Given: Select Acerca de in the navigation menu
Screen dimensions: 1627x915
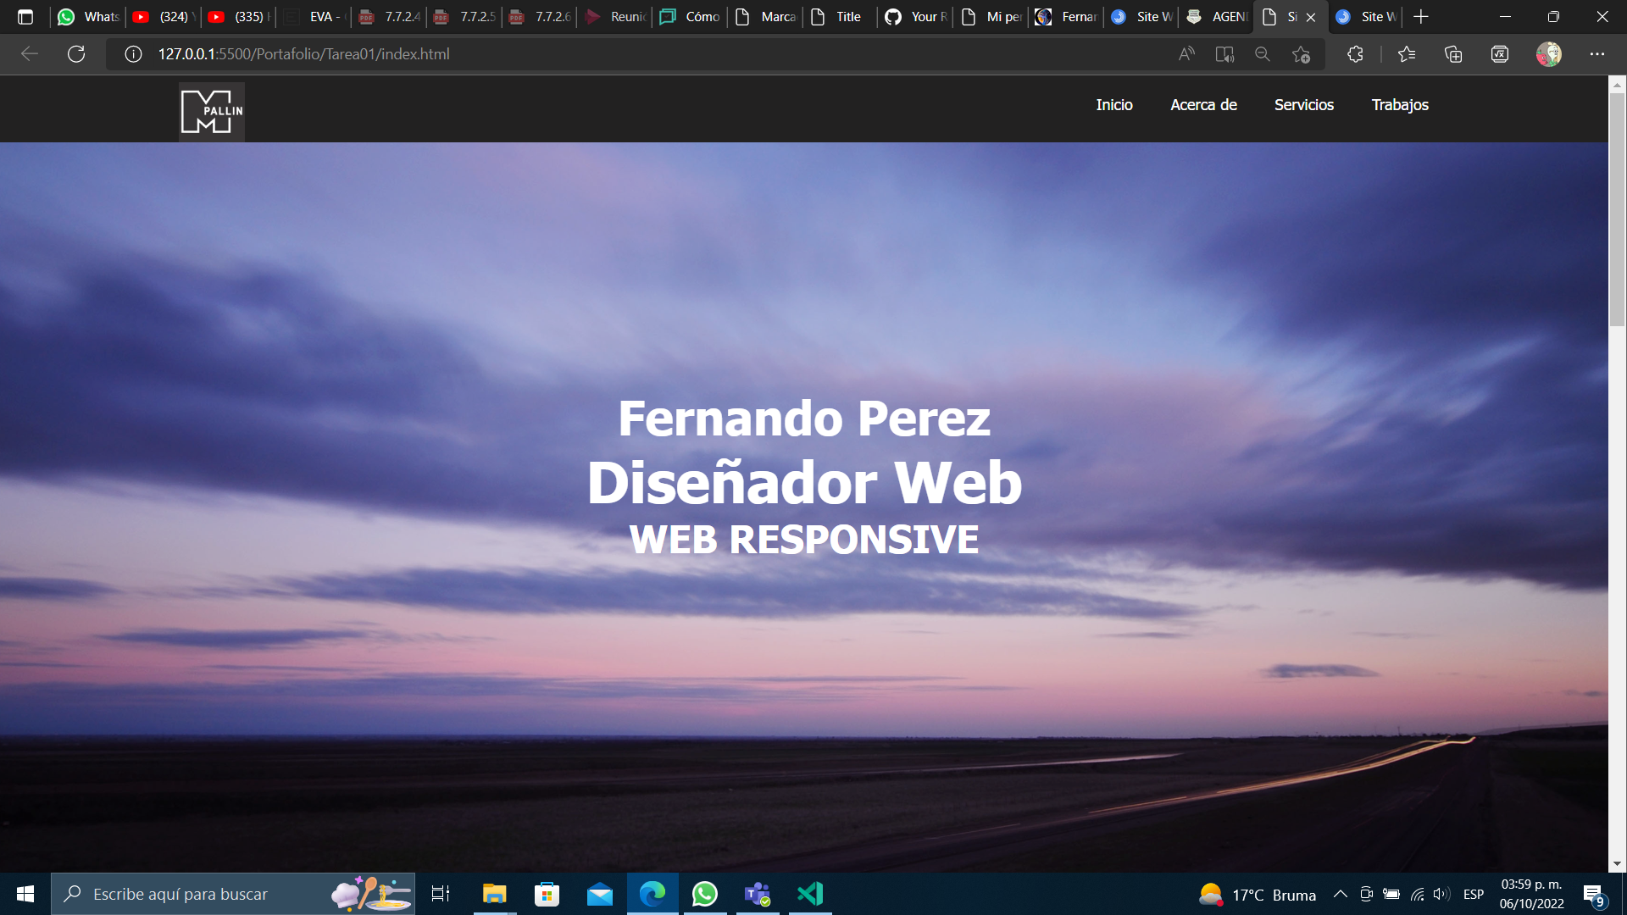Looking at the screenshot, I should tap(1203, 104).
